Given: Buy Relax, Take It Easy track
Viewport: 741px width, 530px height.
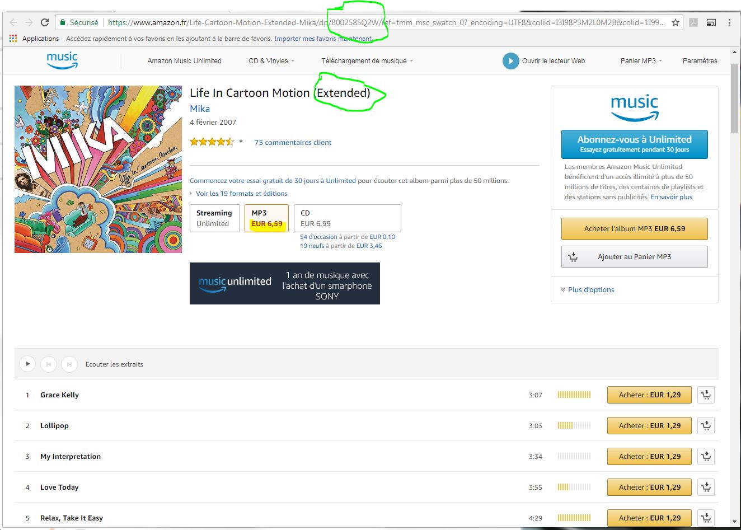Looking at the screenshot, I should coord(650,518).
